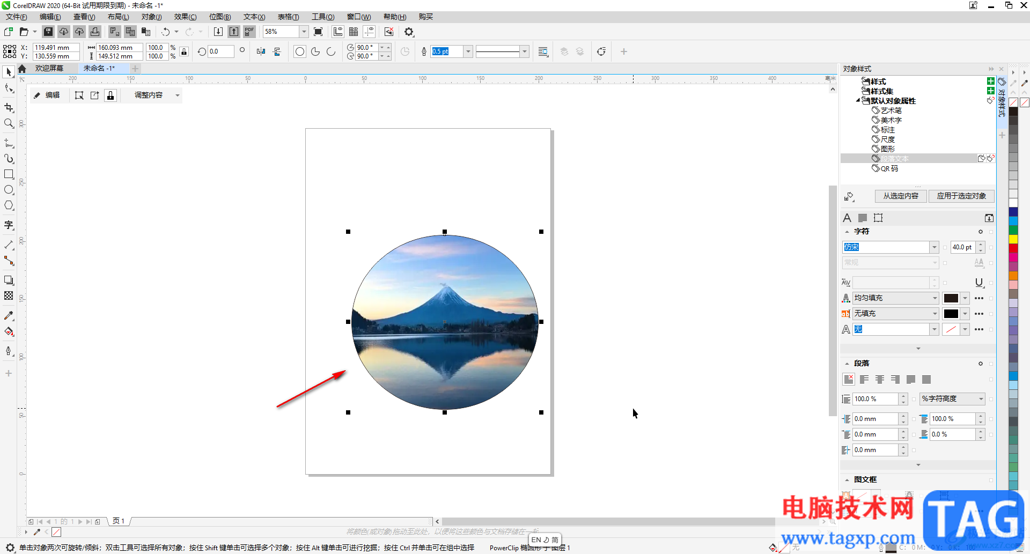This screenshot has width=1030, height=554.
Task: Open the 效果 menu
Action: tap(185, 17)
